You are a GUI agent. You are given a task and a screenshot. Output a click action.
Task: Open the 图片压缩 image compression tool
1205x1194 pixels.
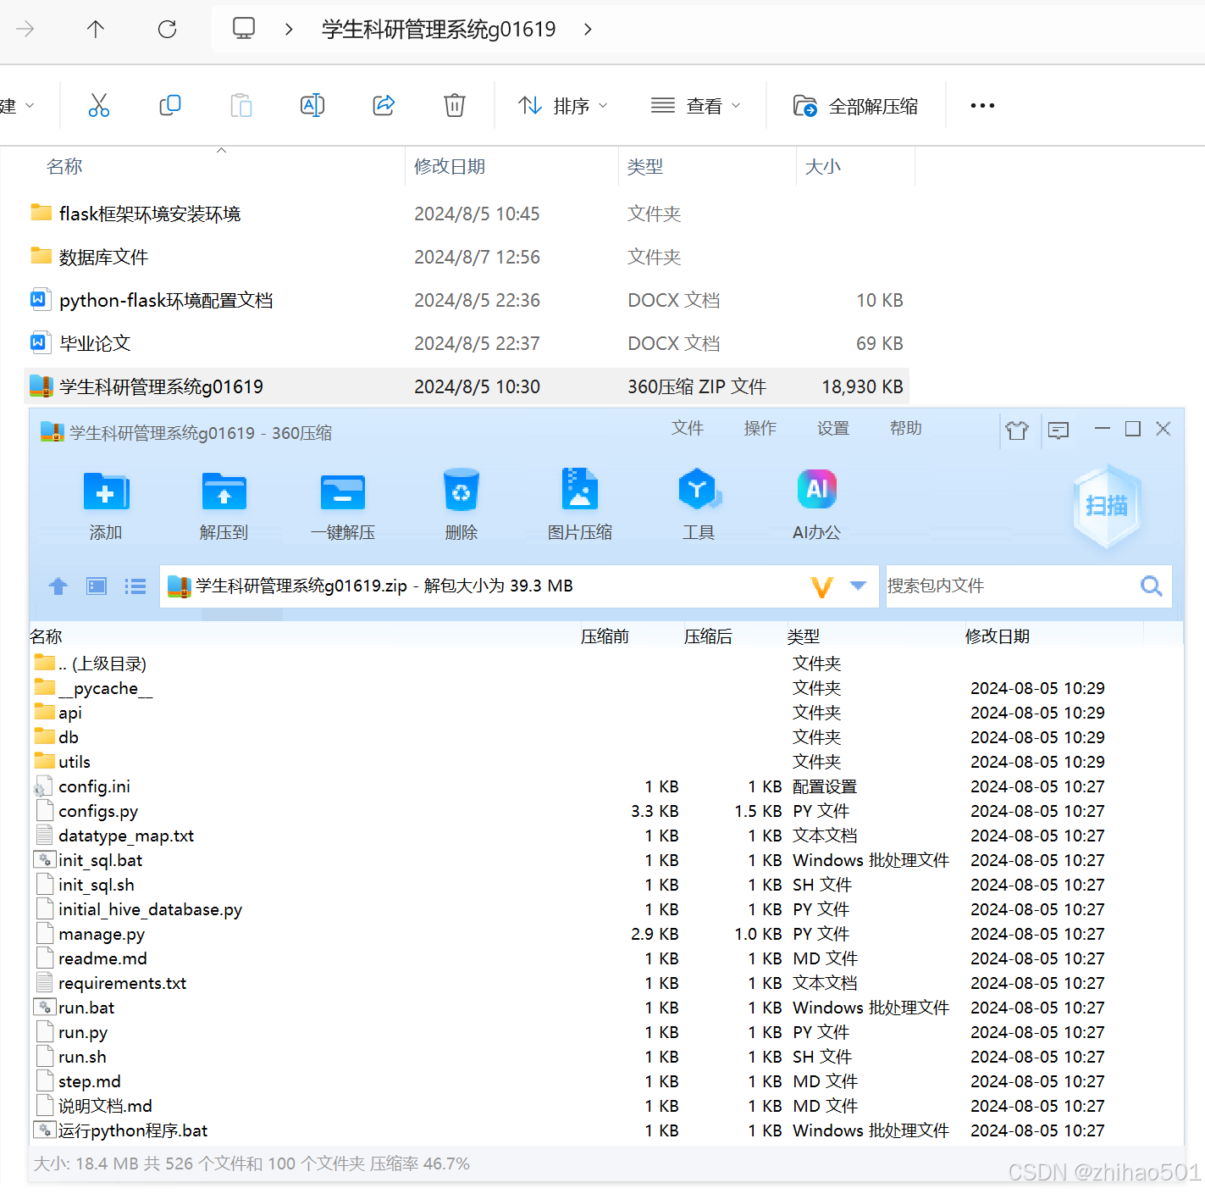[579, 504]
